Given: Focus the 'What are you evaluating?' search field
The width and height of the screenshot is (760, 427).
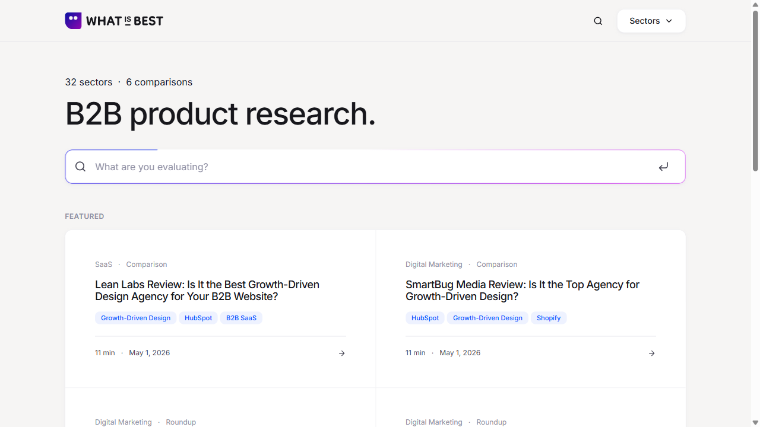Looking at the screenshot, I should [x=375, y=167].
